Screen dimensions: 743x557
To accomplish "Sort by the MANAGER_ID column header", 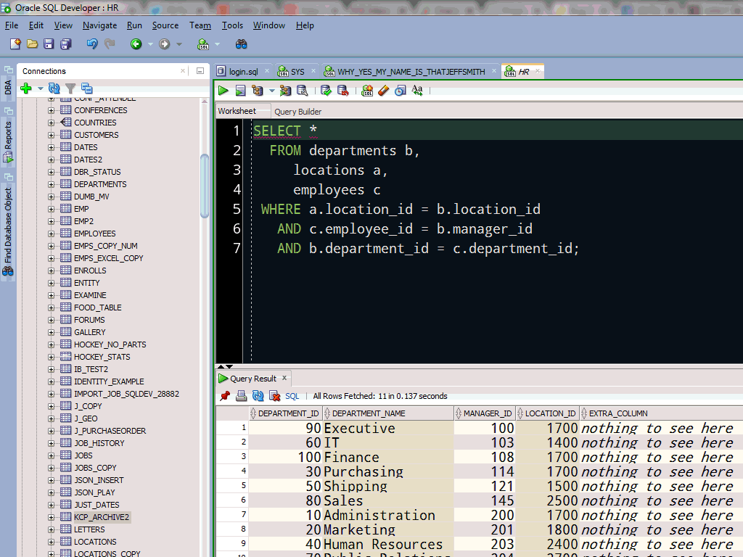I will coord(485,413).
